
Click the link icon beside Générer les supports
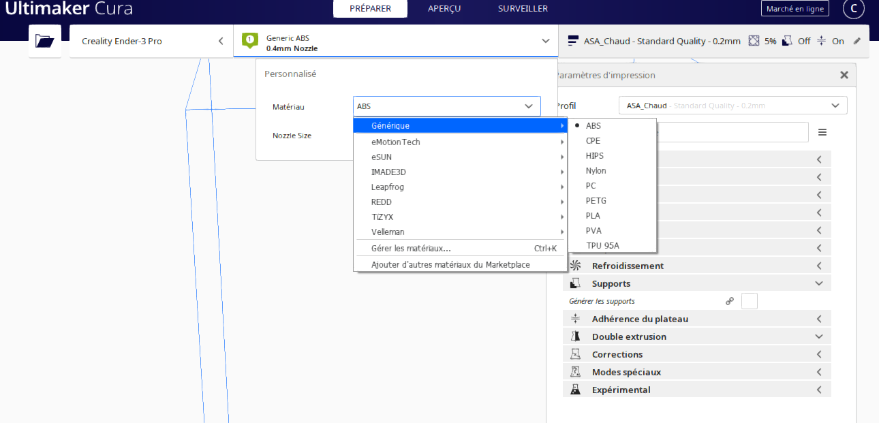pyautogui.click(x=730, y=301)
